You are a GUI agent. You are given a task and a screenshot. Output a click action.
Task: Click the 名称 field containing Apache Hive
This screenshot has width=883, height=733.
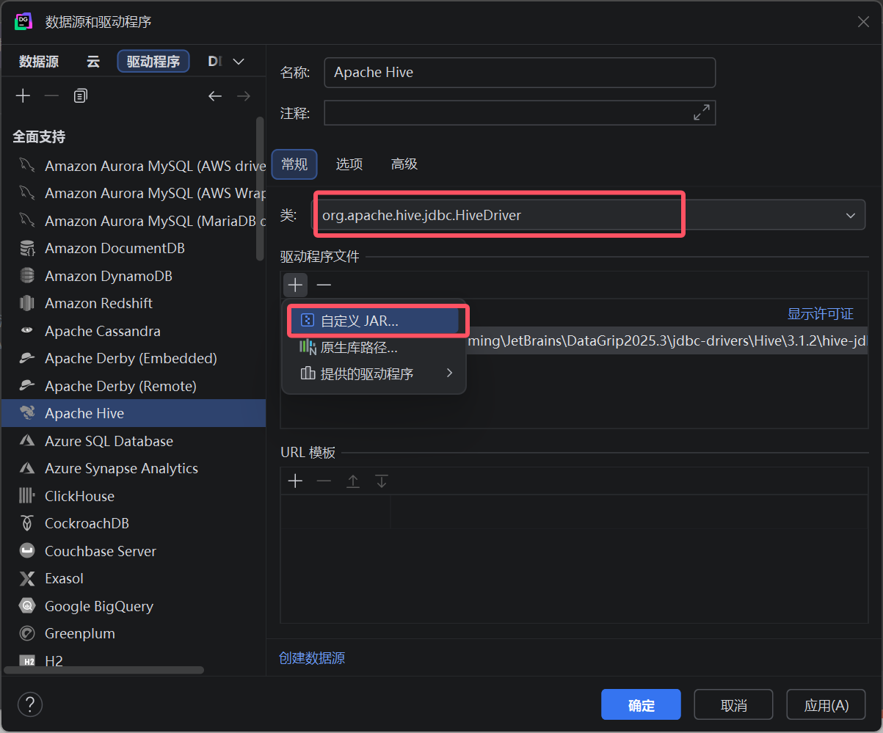pos(520,73)
